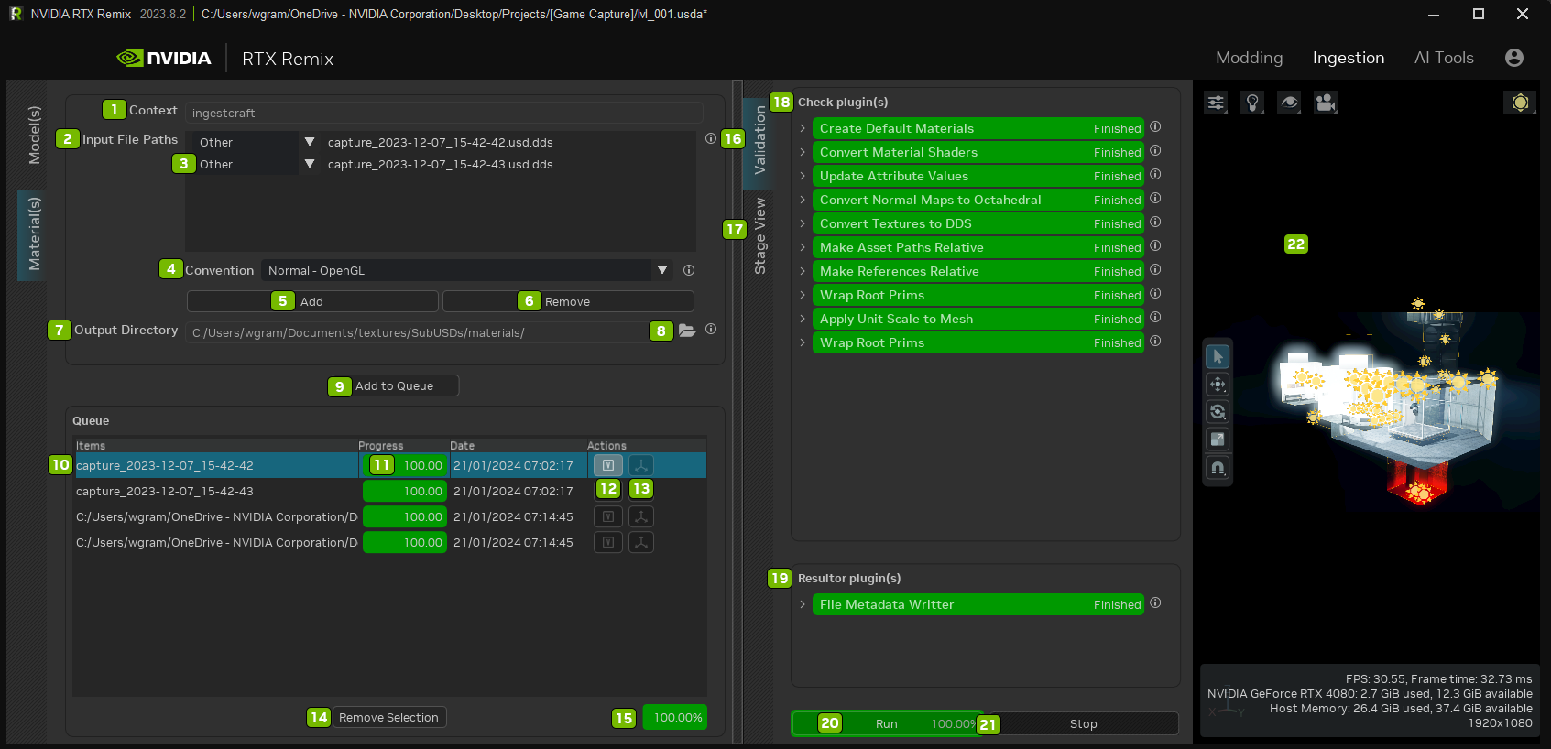Expand the Convert Material Shaders plugin
Image resolution: width=1551 pixels, height=749 pixels.
[803, 152]
